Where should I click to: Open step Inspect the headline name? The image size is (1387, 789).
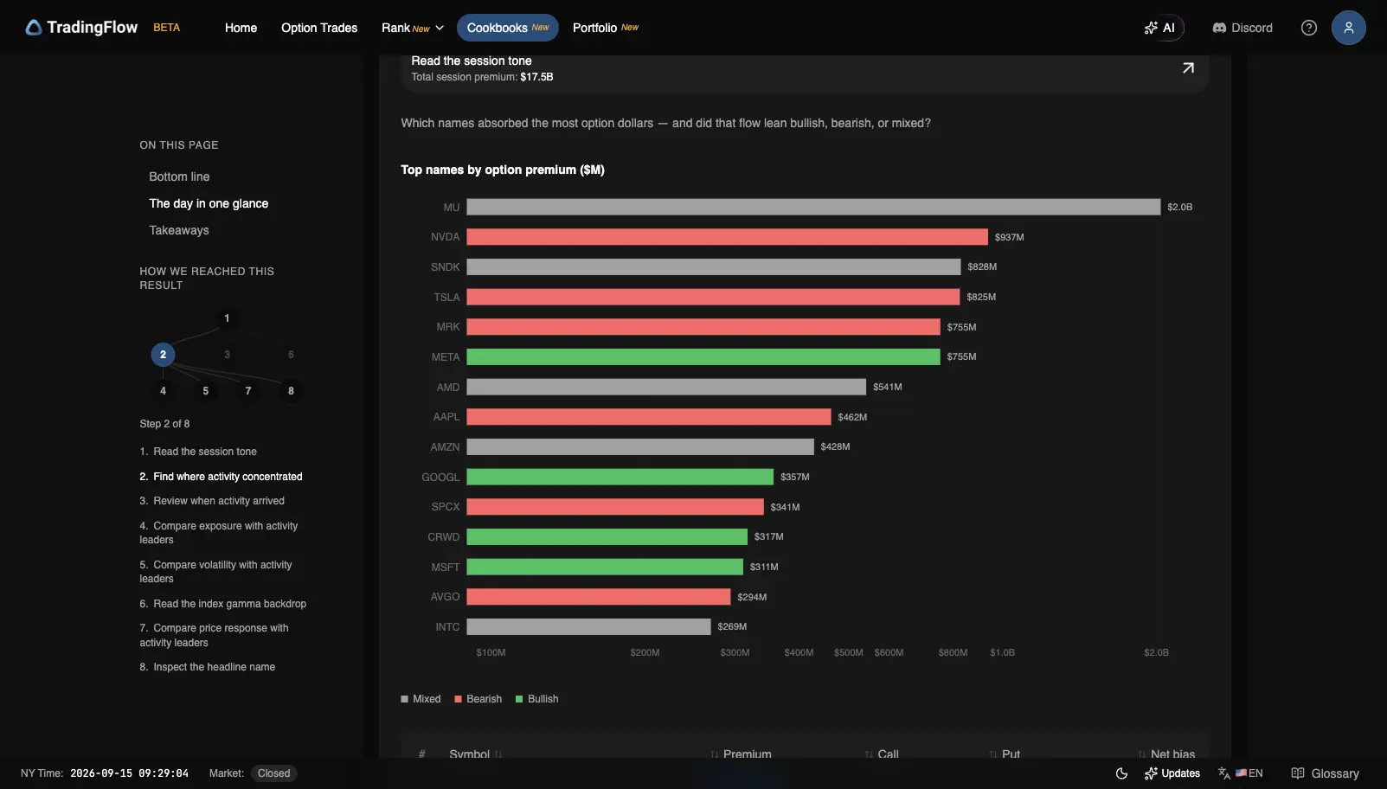[x=208, y=667]
